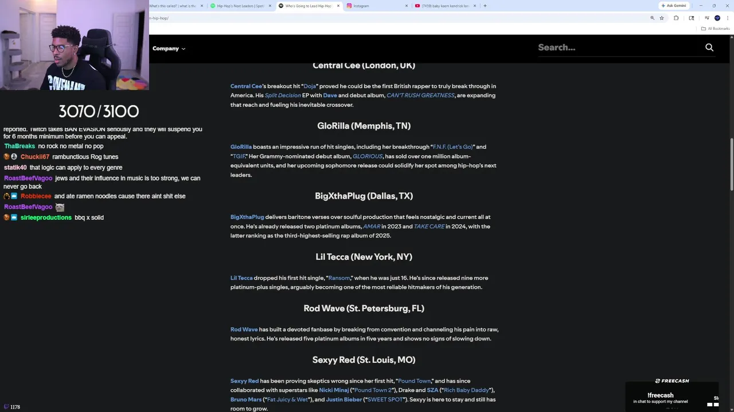Open the BigXthaPlug artist link in the paragraph

[247, 217]
